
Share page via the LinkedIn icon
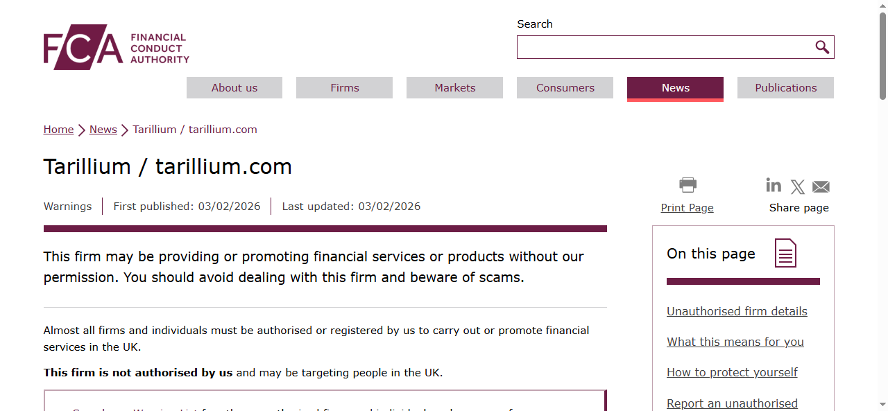[774, 185]
